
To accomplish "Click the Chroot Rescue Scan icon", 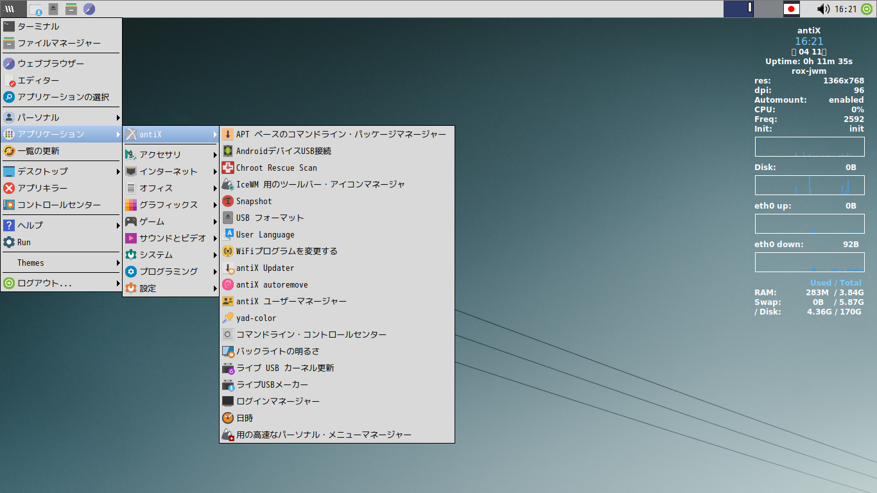I will 227,168.
